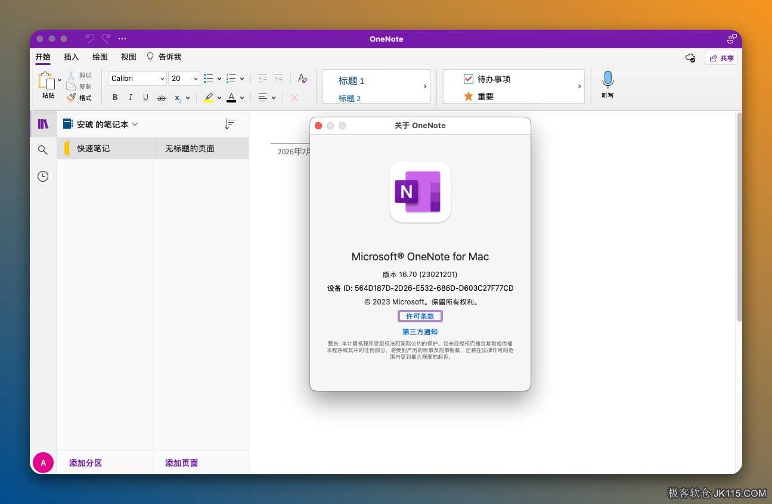Insert a numbered list

tap(231, 79)
